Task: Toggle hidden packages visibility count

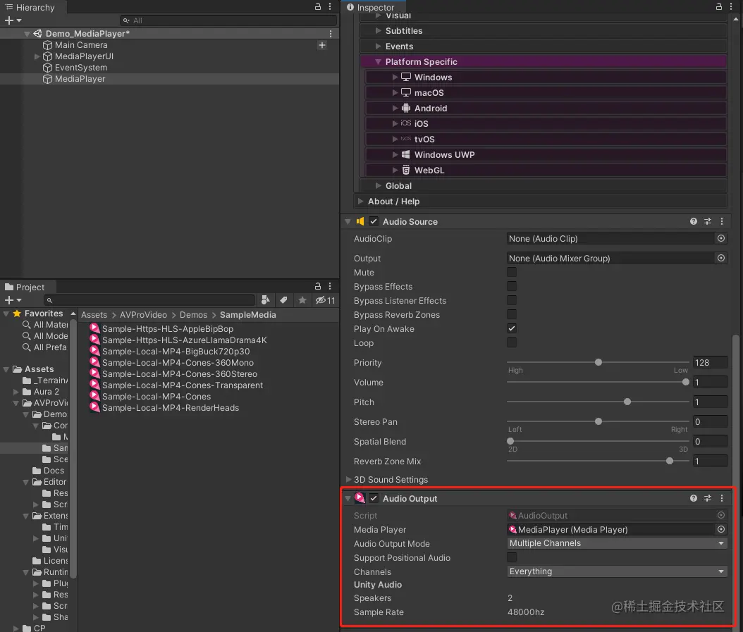Action: 325,300
